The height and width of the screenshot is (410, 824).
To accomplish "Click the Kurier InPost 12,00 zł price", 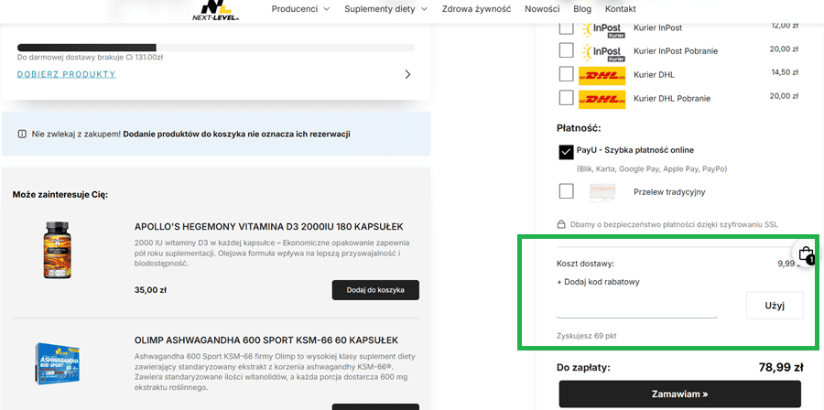I will click(785, 25).
